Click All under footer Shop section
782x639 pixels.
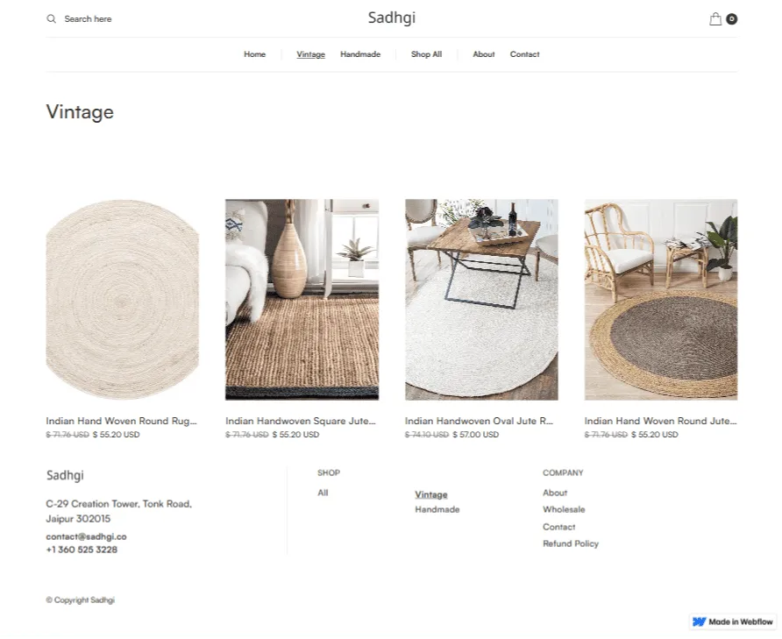click(x=323, y=493)
